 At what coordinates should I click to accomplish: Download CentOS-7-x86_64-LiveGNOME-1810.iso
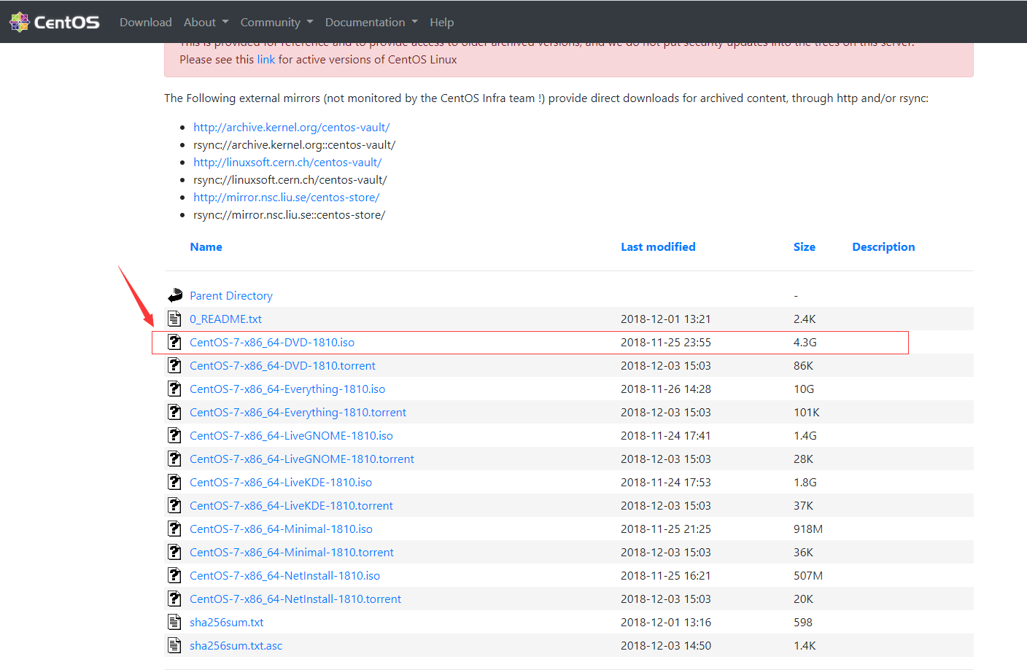tap(291, 435)
